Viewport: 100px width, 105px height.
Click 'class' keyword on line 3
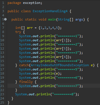click(26, 11)
